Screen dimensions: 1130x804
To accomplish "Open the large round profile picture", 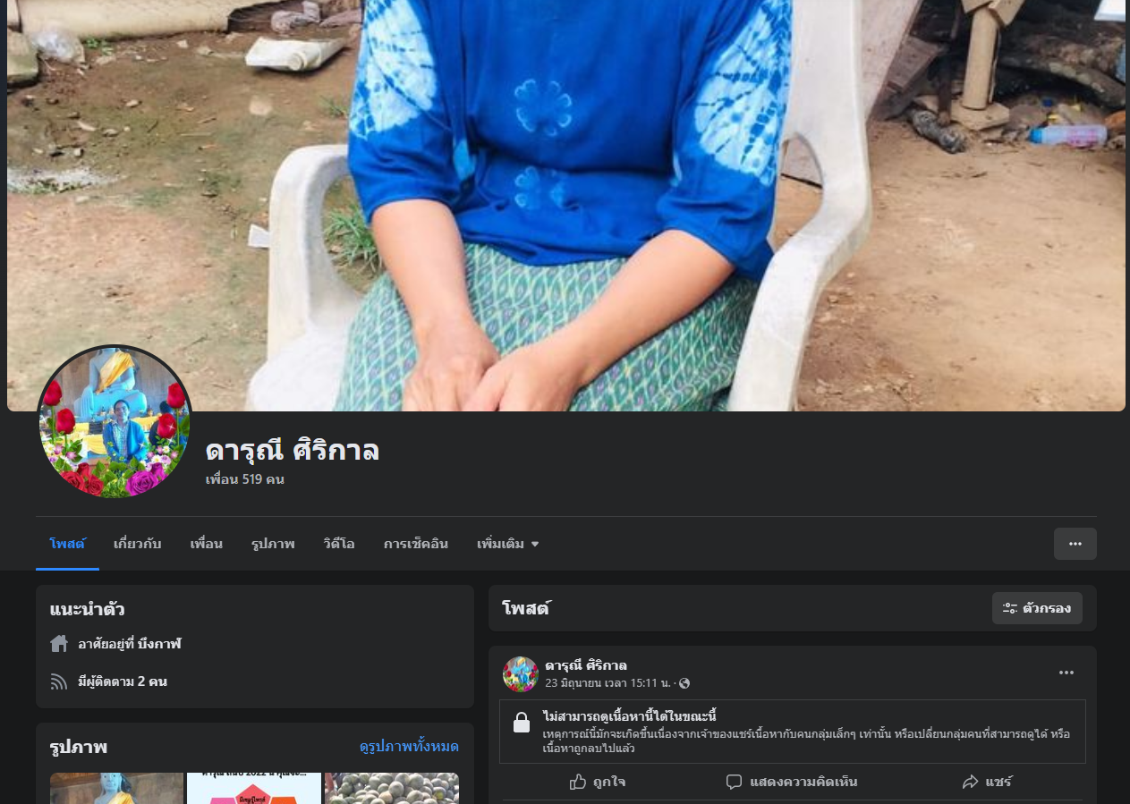I will 115,422.
